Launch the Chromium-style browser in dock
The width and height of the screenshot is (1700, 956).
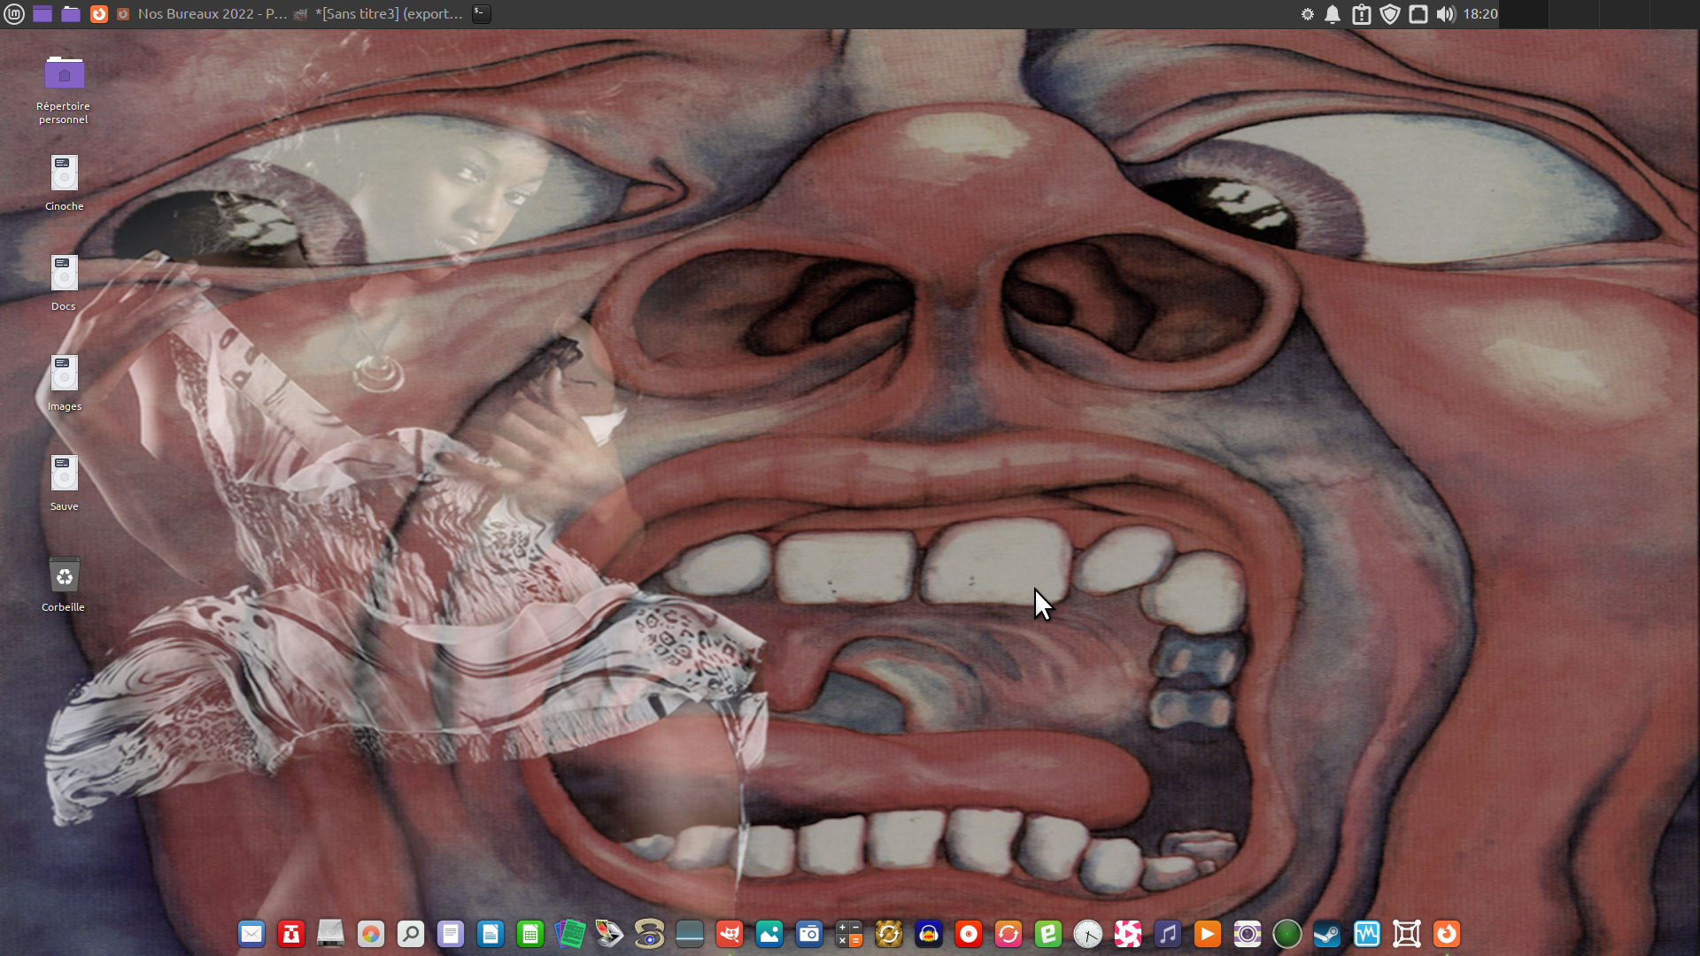(371, 934)
